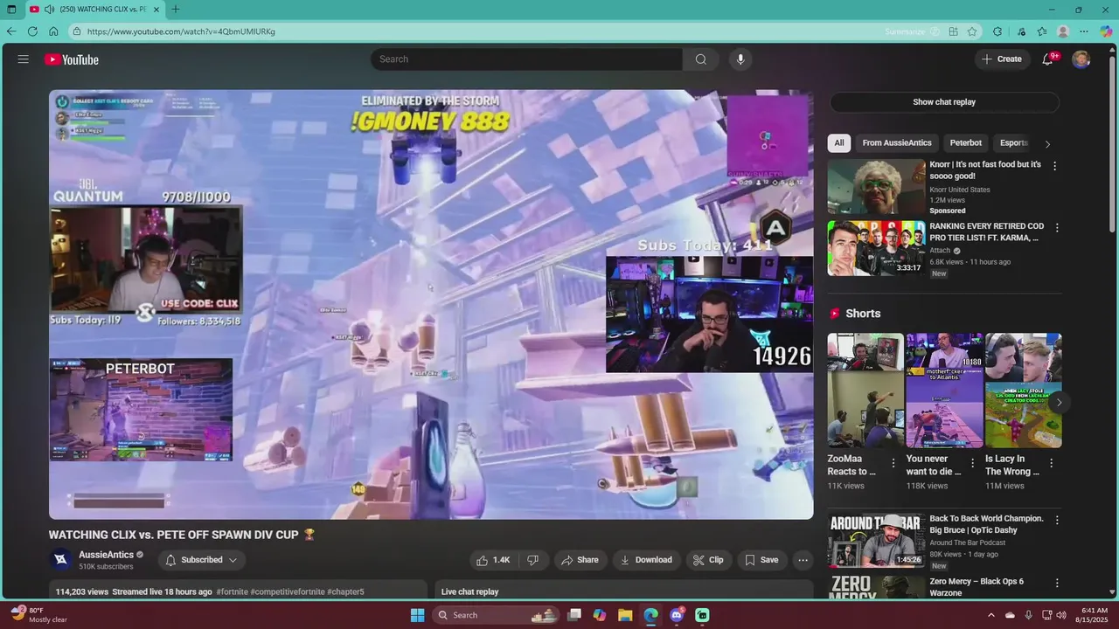The width and height of the screenshot is (1119, 629).
Task: Start voice search with the microphone
Action: pyautogui.click(x=740, y=59)
